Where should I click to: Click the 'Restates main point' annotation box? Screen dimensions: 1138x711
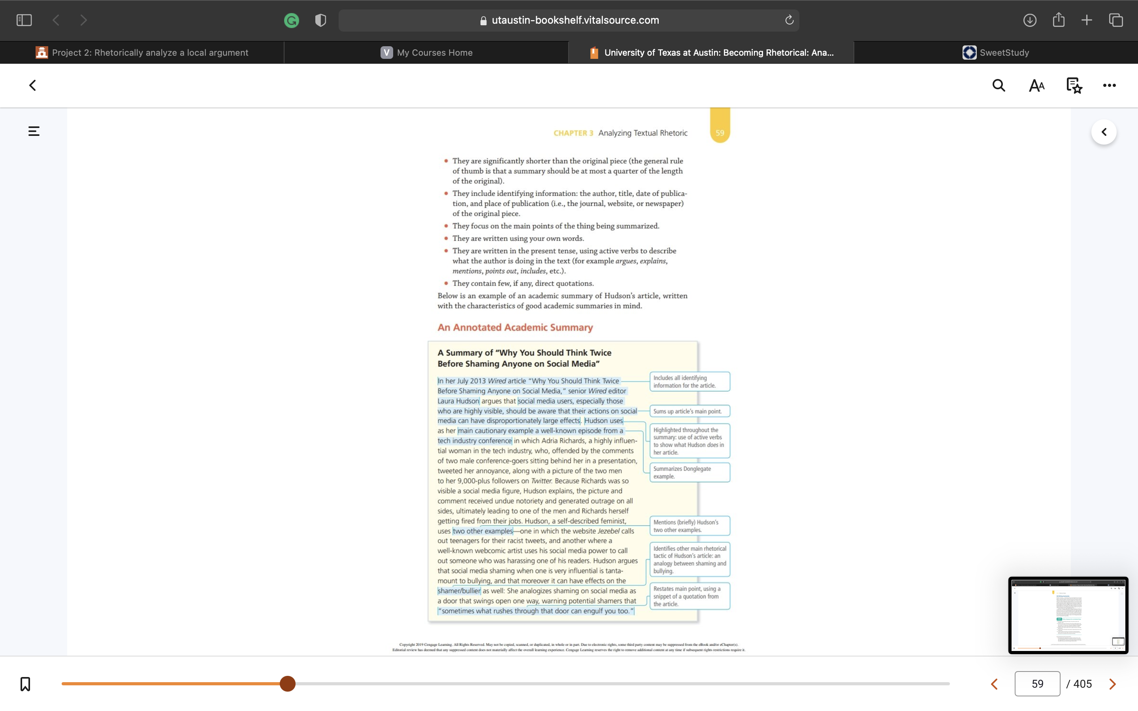click(690, 596)
